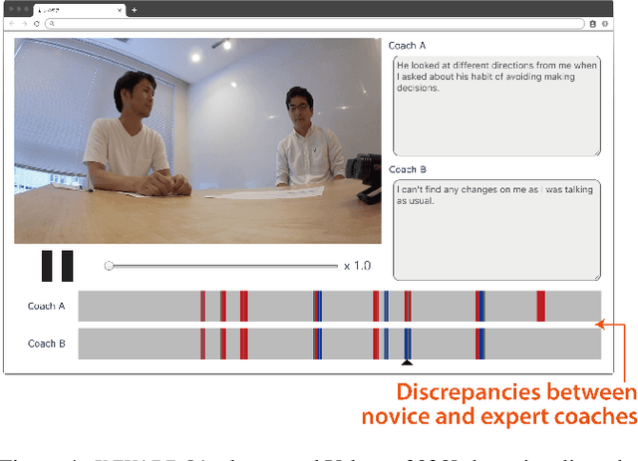Open a new browser tab with plus
638x461 pixels.
pos(135,10)
